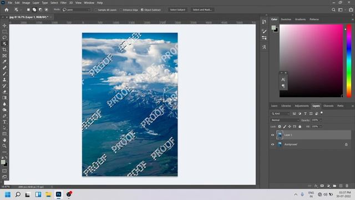The image size is (355, 200).
Task: Open the Opacity slider dropdown arrow
Action: [321, 120]
